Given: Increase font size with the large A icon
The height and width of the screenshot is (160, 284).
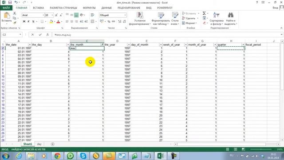Looking at the screenshot, I should pos(56,15).
